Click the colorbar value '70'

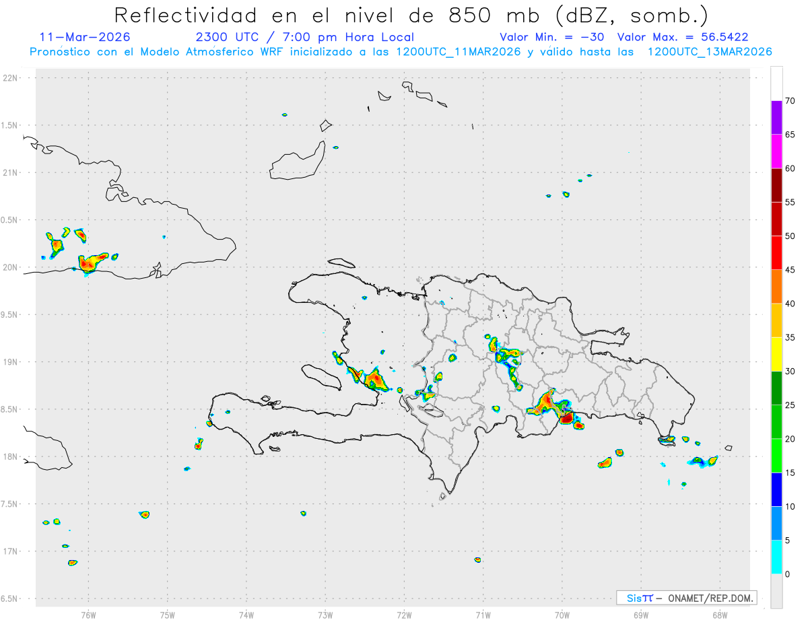click(x=790, y=101)
